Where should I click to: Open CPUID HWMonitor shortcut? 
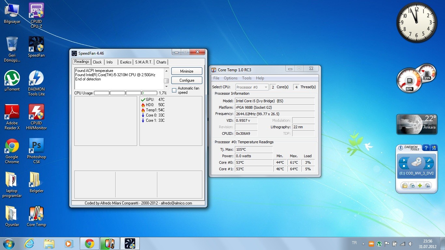36,117
